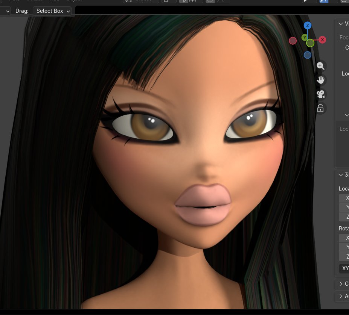Viewport: 349px width, 315px height.
Task: Click the blue Z axis gizmo ball
Action: pos(307,25)
